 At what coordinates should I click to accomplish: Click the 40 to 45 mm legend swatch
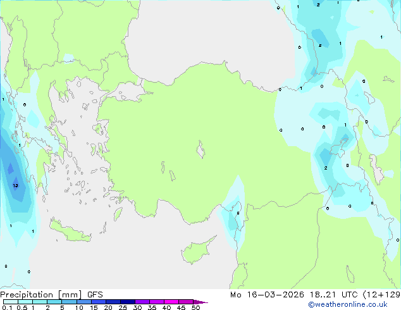171,302
